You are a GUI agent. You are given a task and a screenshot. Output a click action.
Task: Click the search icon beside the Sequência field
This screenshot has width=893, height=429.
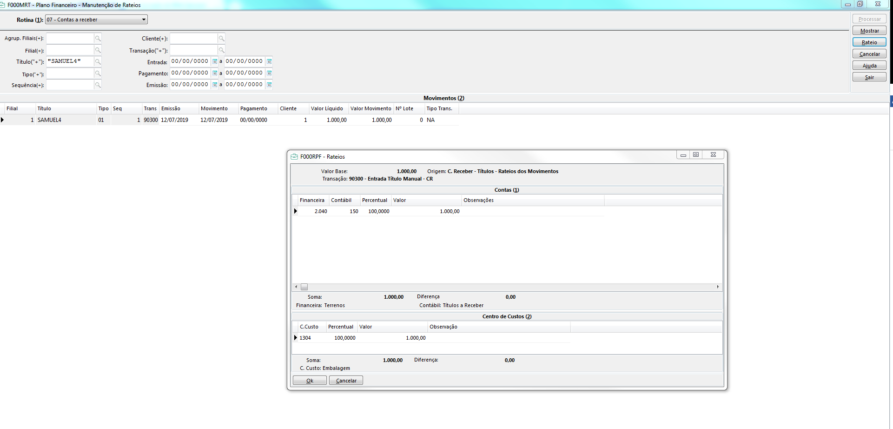tap(98, 85)
